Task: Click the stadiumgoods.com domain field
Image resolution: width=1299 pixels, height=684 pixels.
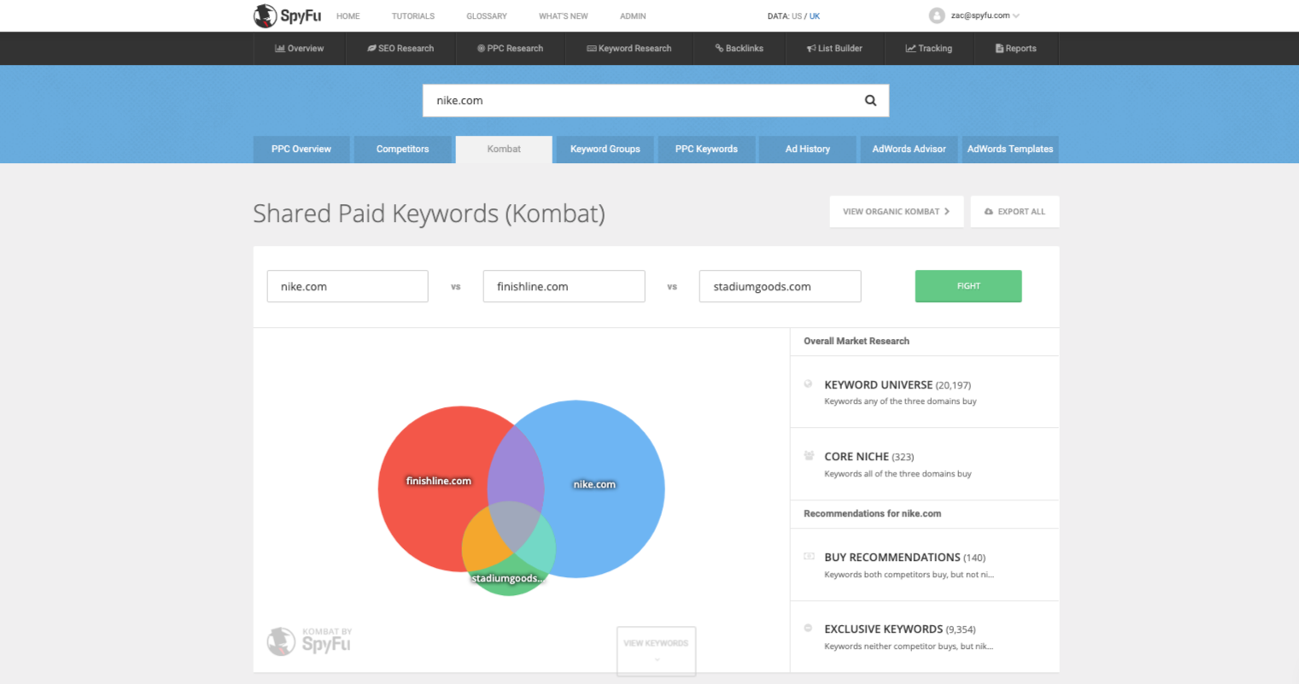Action: pos(780,287)
